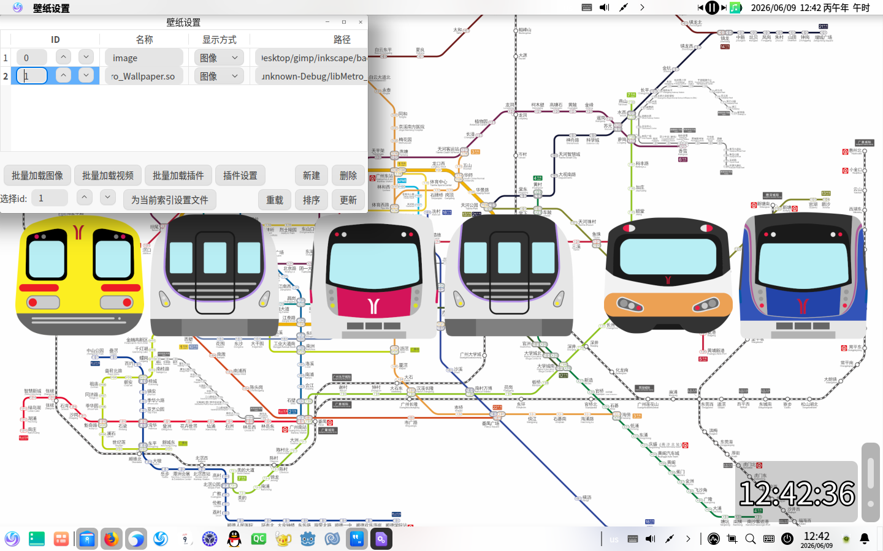Open Qt Creator (QC) from dock

pyautogui.click(x=259, y=539)
